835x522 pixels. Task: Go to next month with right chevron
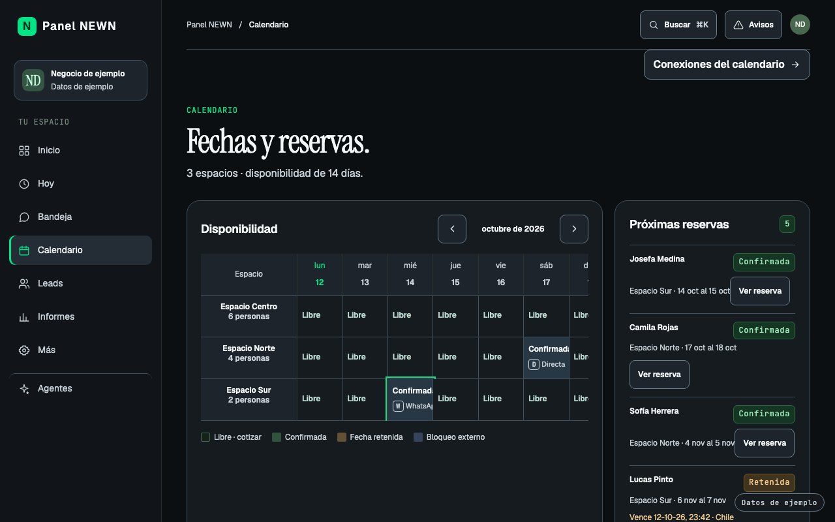[574, 229]
